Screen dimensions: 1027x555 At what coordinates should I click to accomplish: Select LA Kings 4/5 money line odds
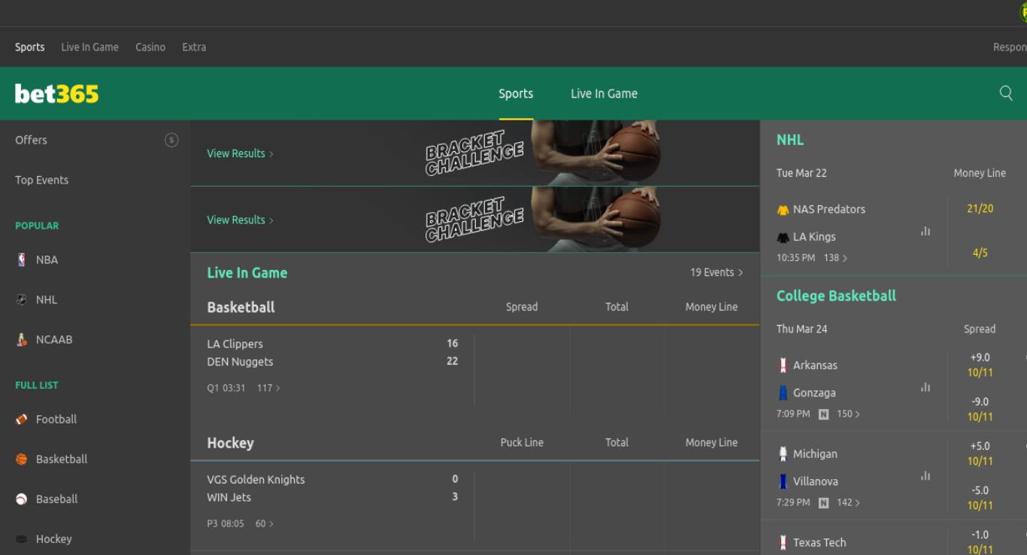[x=980, y=253]
